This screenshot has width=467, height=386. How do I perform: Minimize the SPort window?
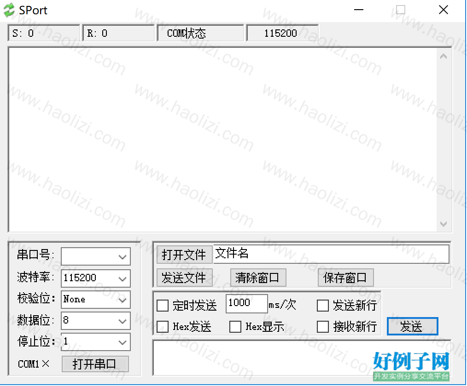(x=359, y=10)
